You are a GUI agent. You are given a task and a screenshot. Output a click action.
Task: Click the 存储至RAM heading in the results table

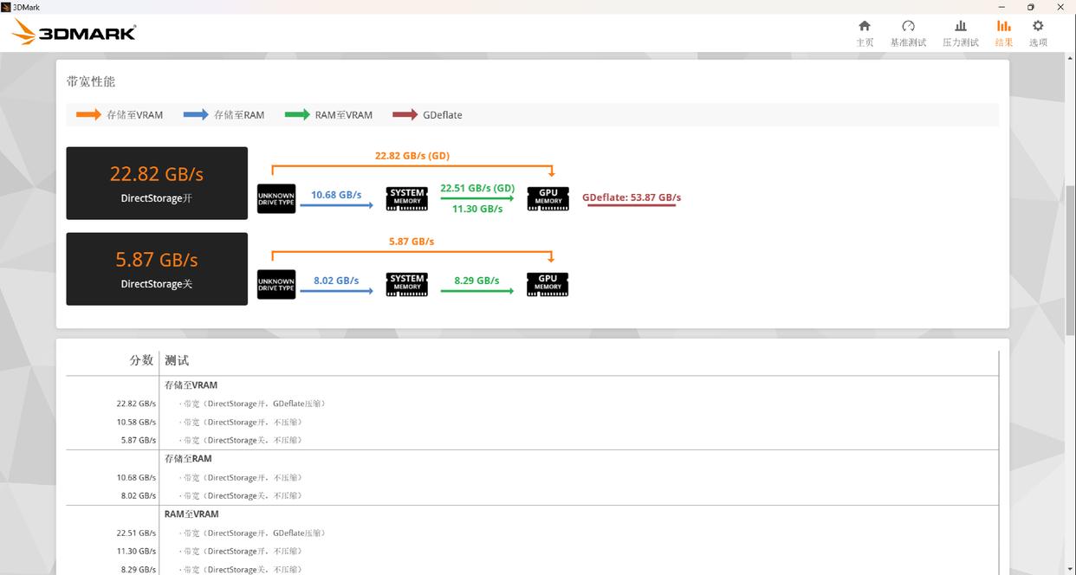click(188, 458)
